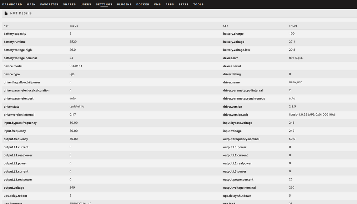Click the battery.voltage.high value 26.0
357x204 pixels.
tap(72, 50)
